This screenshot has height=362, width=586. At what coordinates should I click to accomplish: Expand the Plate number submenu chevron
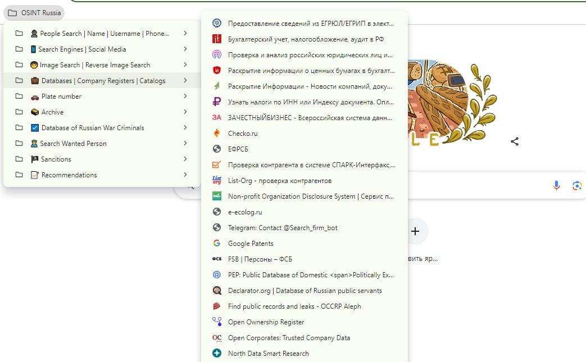185,97
